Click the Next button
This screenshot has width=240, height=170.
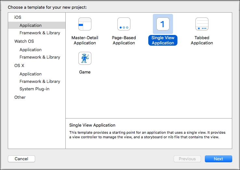pyautogui.click(x=219, y=159)
